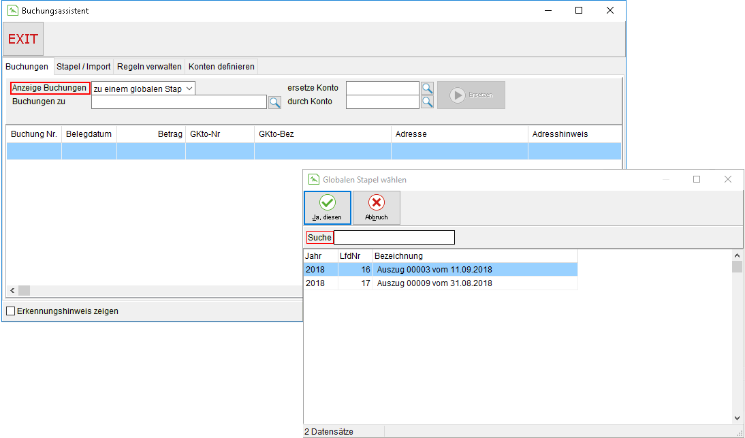Sort by Buchung Nr. column header
The height and width of the screenshot is (438, 745).
click(x=34, y=134)
